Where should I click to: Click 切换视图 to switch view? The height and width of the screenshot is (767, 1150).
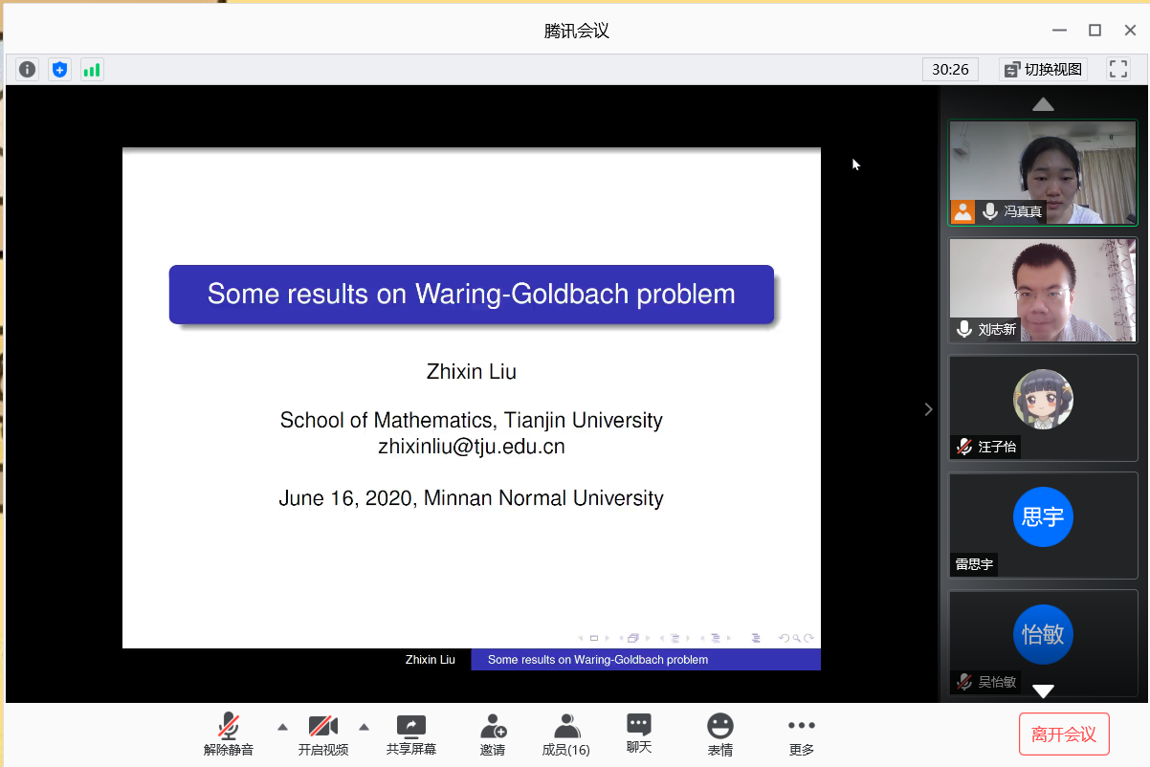[x=1043, y=69]
